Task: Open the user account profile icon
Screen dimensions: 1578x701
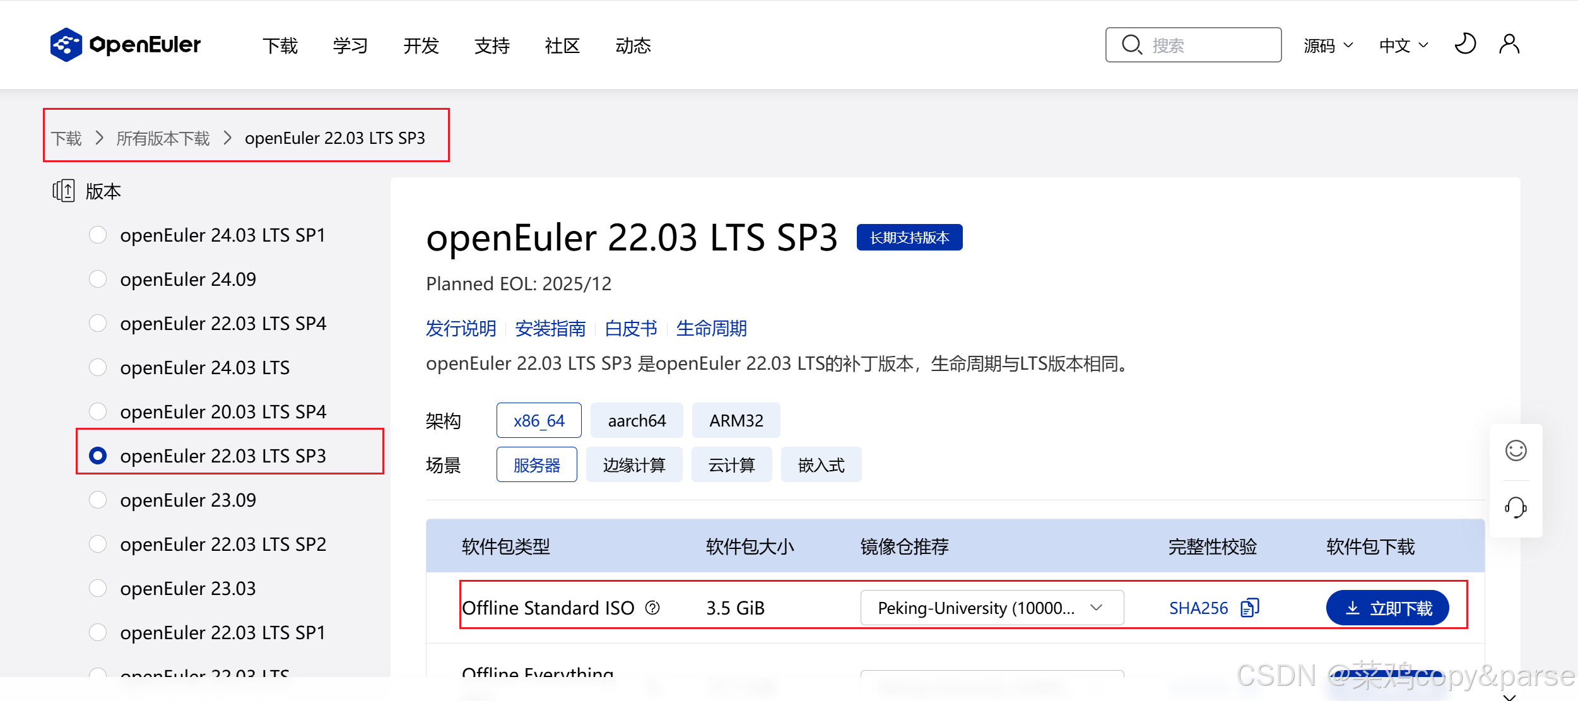Action: pos(1509,44)
